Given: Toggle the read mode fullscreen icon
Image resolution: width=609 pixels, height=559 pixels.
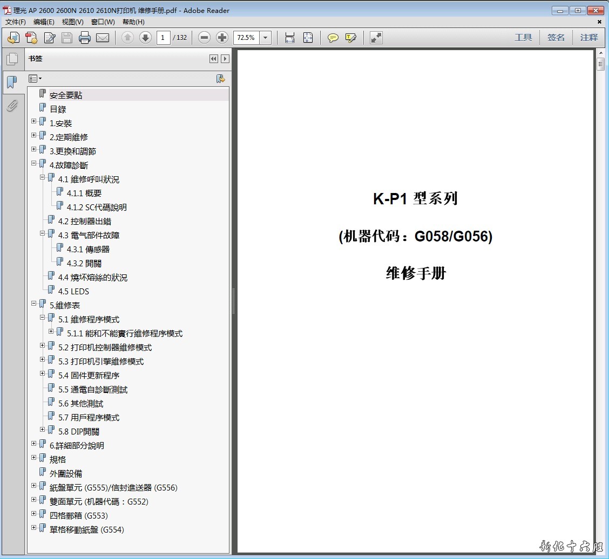Looking at the screenshot, I should [376, 38].
